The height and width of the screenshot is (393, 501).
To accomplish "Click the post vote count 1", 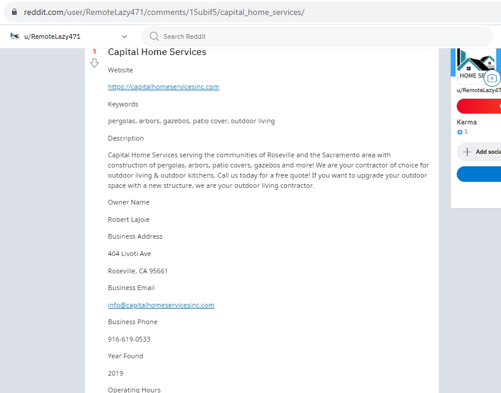I will tap(94, 51).
